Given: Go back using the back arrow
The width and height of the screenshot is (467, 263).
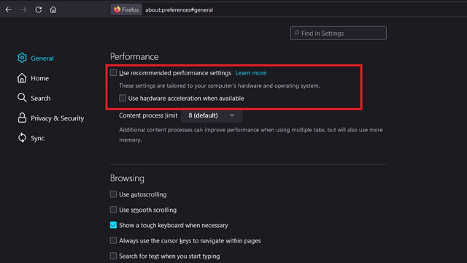Looking at the screenshot, I should coord(9,9).
